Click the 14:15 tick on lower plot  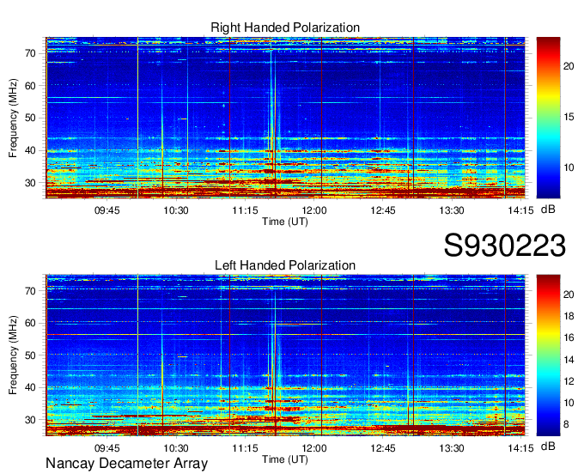click(x=520, y=448)
